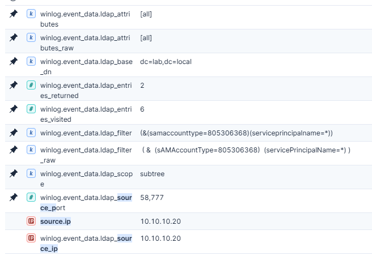The width and height of the screenshot is (372, 264).
Task: Select field name winlog.event_data.ldap_attributes
Action: pos(85,19)
